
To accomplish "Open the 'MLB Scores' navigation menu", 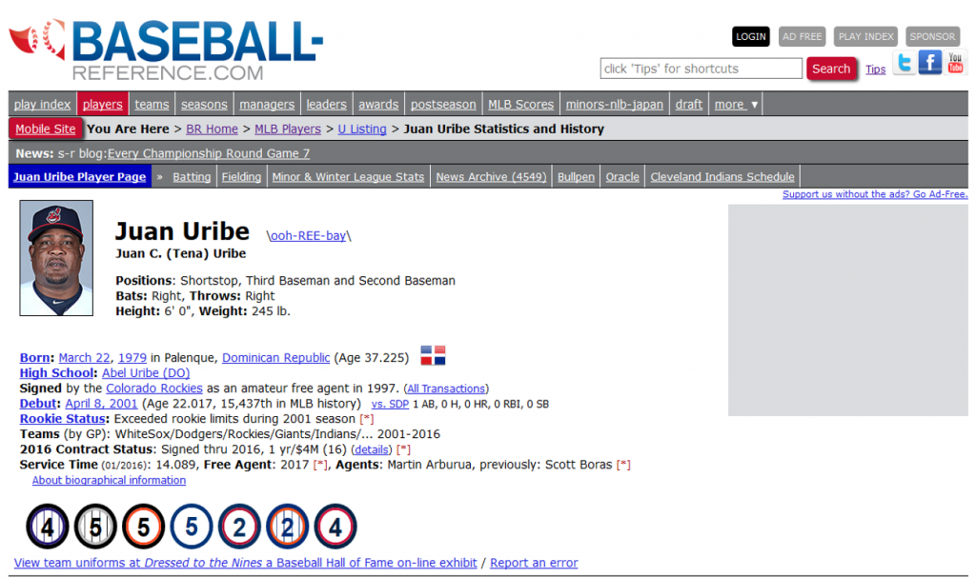I will (x=521, y=105).
